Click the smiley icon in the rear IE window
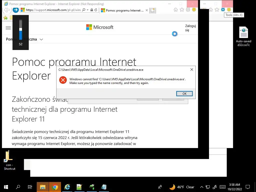256x192 pixels. [229, 10]
